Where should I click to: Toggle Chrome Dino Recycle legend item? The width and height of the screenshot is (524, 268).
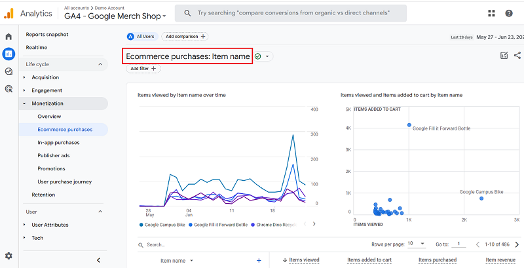[274, 225]
